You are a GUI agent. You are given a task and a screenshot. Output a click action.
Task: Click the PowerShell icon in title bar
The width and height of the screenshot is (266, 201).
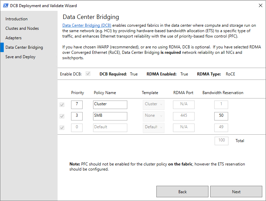point(6,6)
